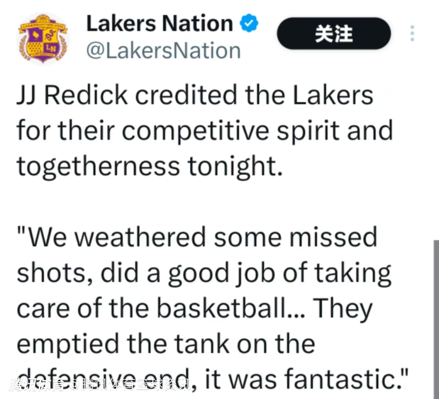The image size is (439, 399).
Task: Open the Lakers Nation profile avatar
Action: pos(42,39)
